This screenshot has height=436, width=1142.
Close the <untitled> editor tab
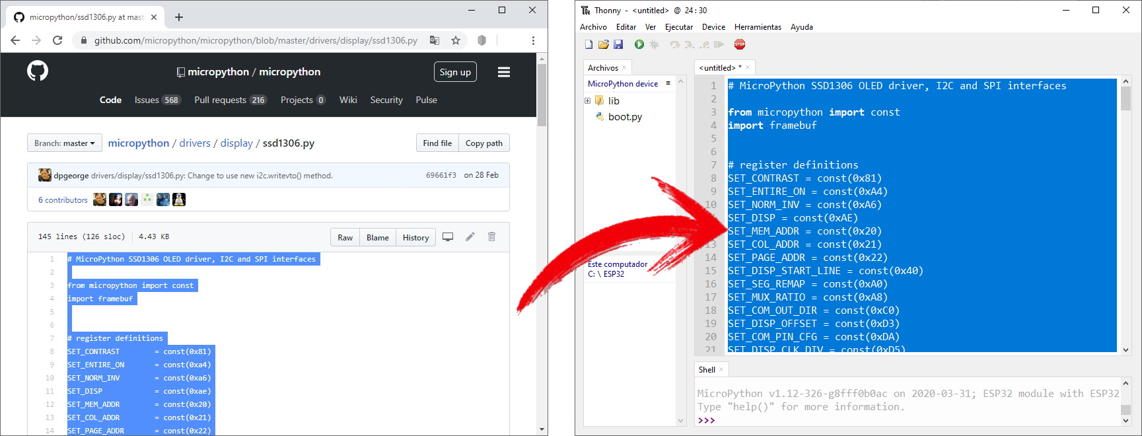[748, 67]
